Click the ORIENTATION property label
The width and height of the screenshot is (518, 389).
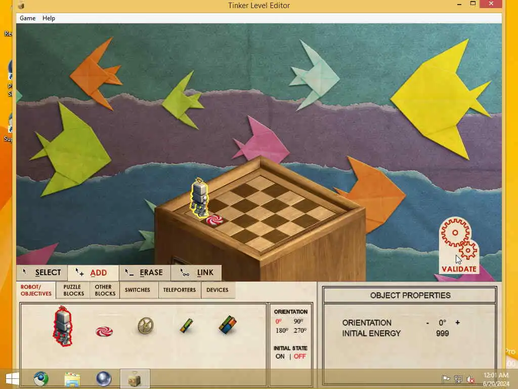pyautogui.click(x=367, y=323)
